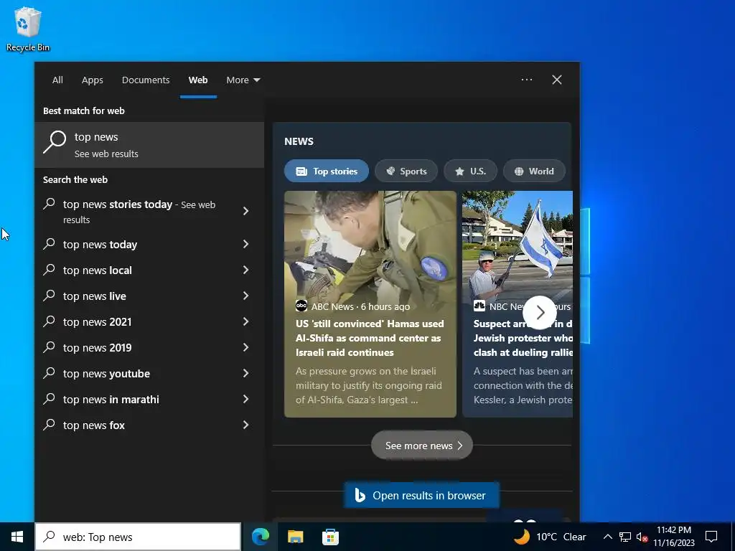This screenshot has width=735, height=551.
Task: Click the NBC story photo with Israeli flag
Action: pyautogui.click(x=518, y=244)
